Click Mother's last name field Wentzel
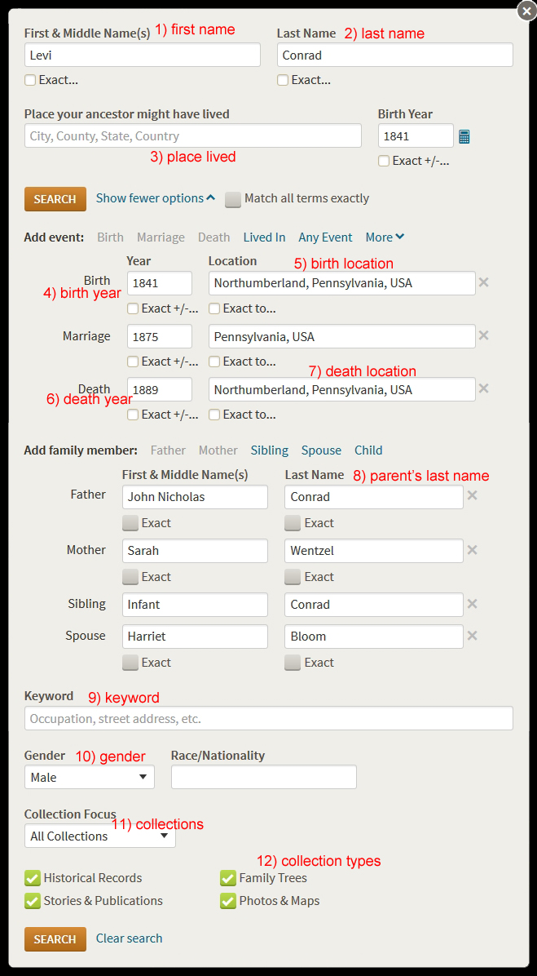537x976 pixels. click(374, 551)
